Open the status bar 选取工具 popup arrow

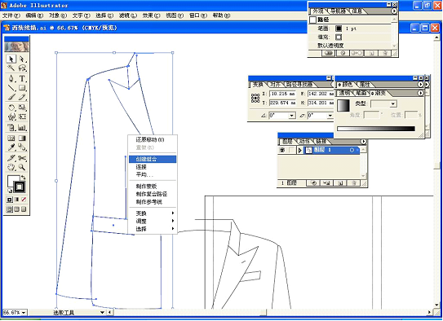[x=102, y=312]
